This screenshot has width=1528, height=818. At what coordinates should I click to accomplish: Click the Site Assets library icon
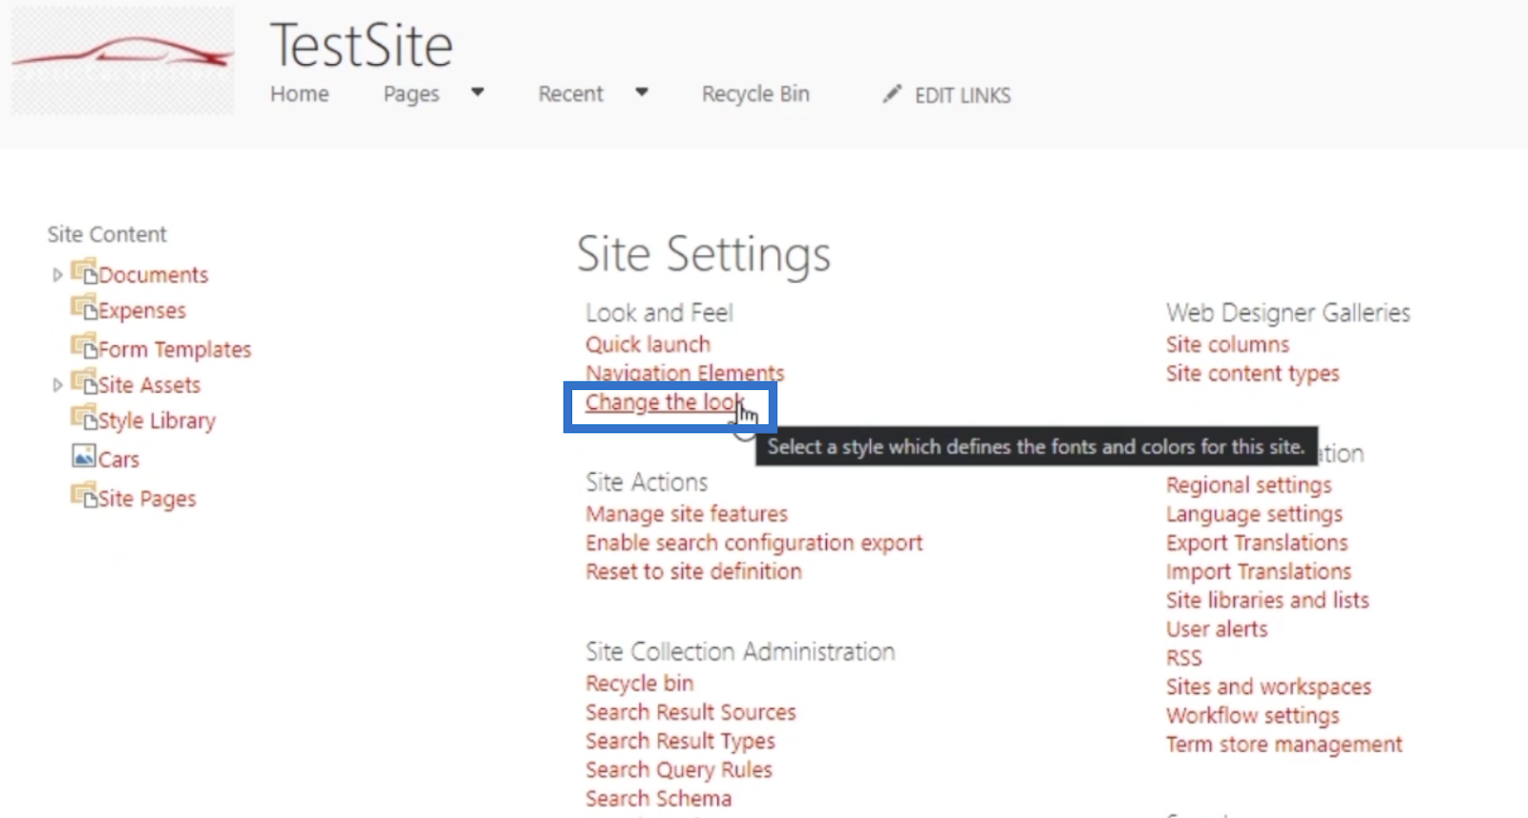pos(84,381)
